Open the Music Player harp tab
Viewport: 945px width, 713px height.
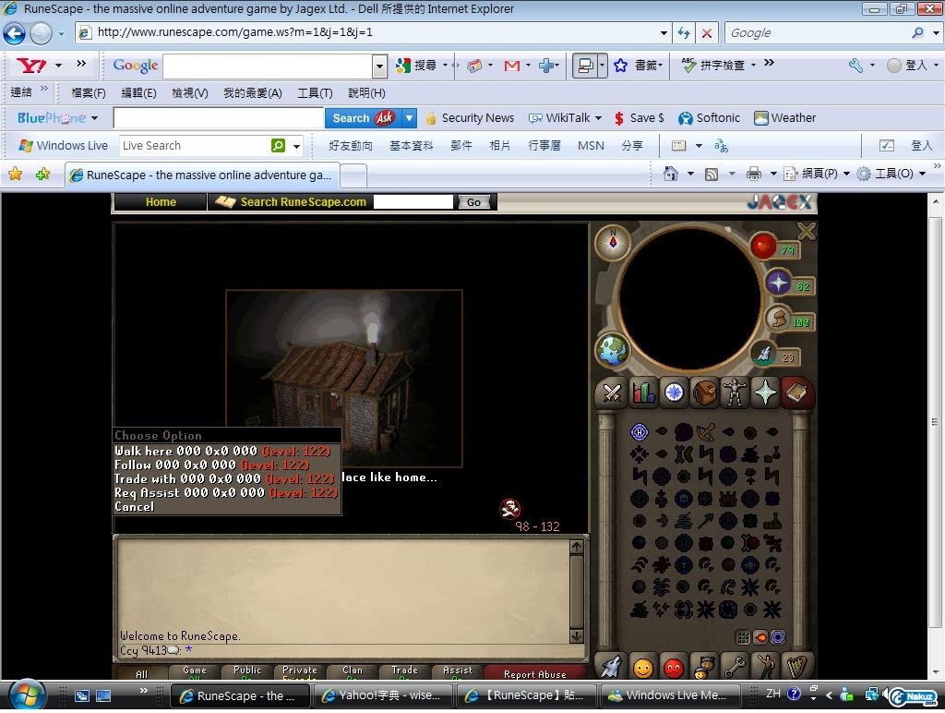click(x=796, y=666)
